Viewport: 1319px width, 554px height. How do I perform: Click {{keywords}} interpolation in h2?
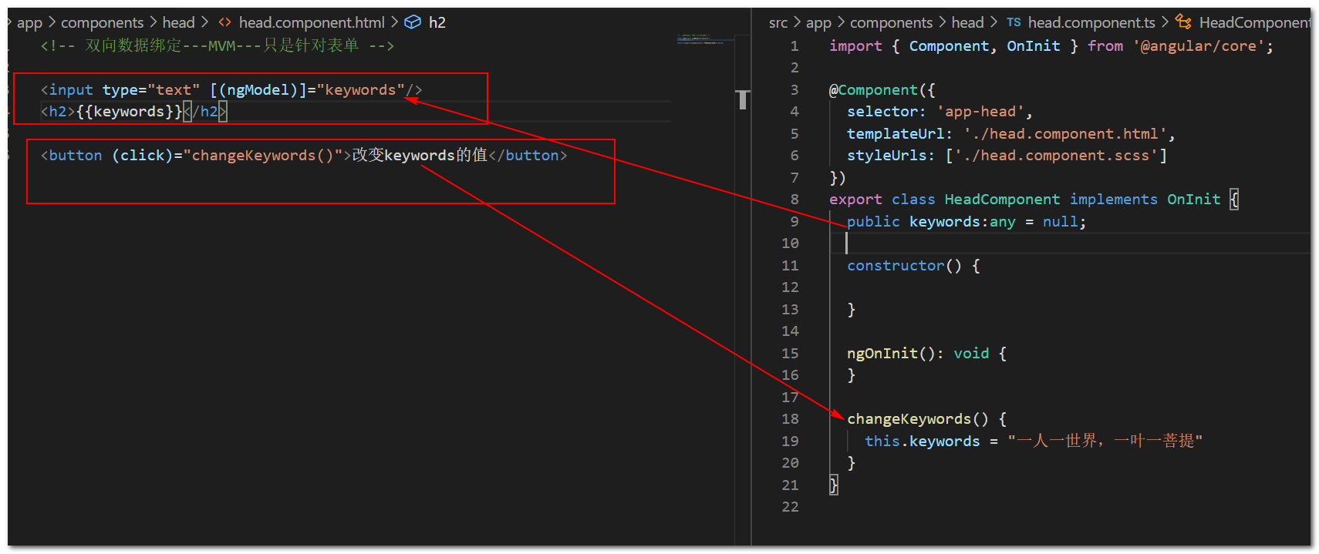pyautogui.click(x=130, y=112)
